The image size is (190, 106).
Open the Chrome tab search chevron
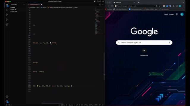183,3
